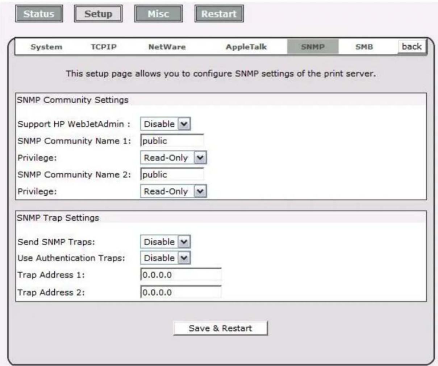Screen dimensions: 438x366
Task: Click the Trap Address 1 label
Action: [x=51, y=275]
